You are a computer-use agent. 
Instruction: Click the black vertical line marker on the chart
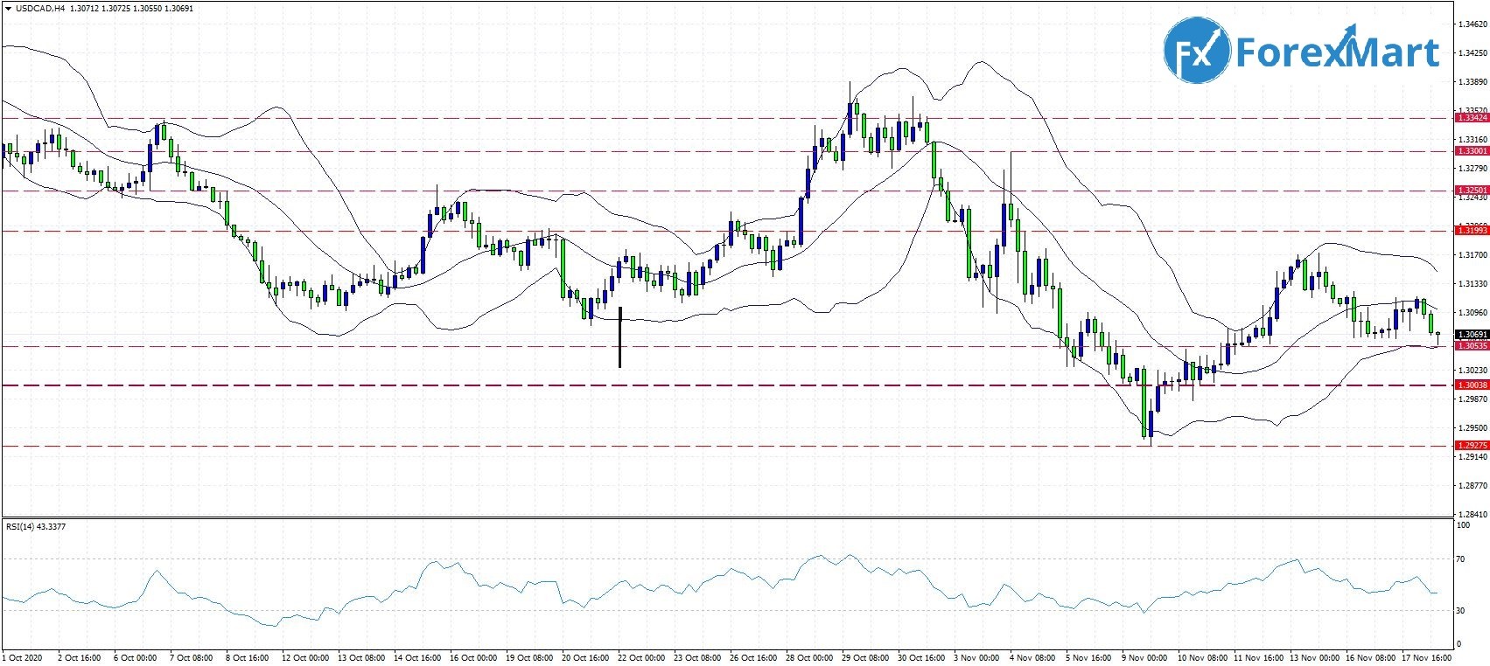click(619, 337)
